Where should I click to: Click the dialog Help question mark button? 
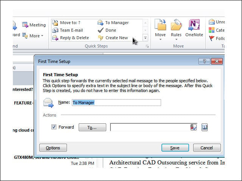click(204, 61)
